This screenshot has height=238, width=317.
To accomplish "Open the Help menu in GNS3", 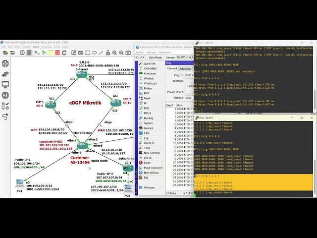I will (65, 47).
